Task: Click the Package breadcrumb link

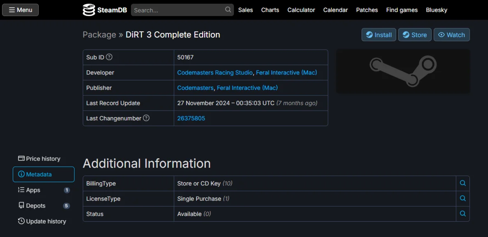Action: [x=99, y=35]
